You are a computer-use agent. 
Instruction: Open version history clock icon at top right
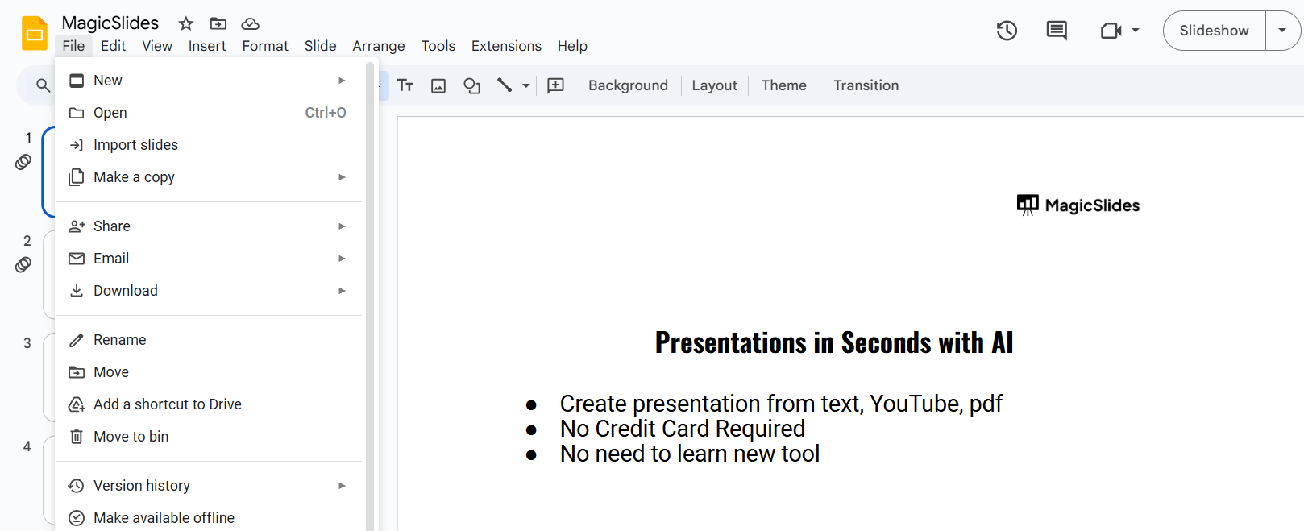pos(1007,31)
